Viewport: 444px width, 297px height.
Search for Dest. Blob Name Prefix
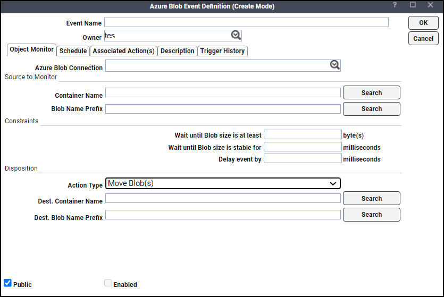coord(372,215)
